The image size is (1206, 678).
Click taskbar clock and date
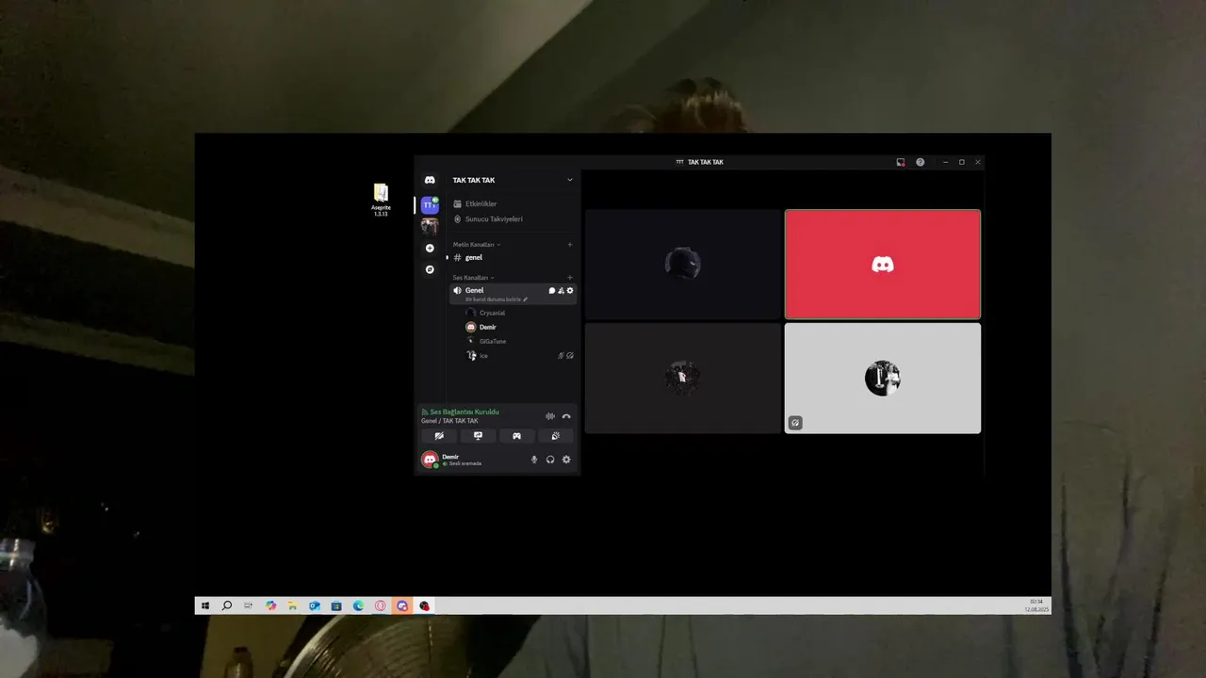pyautogui.click(x=1036, y=605)
